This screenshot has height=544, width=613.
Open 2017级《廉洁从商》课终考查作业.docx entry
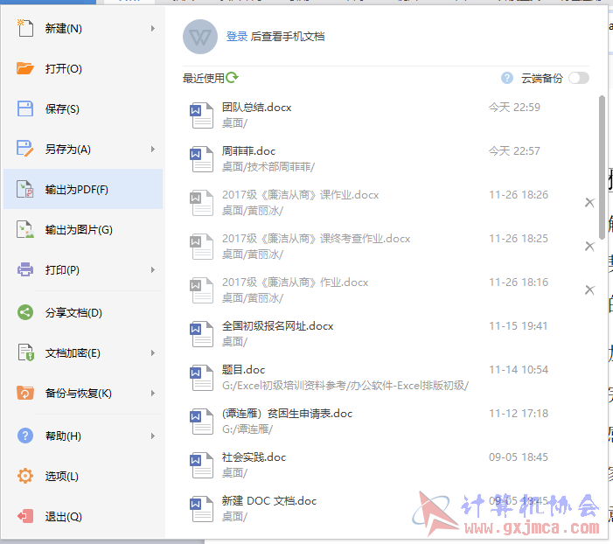tap(389, 247)
